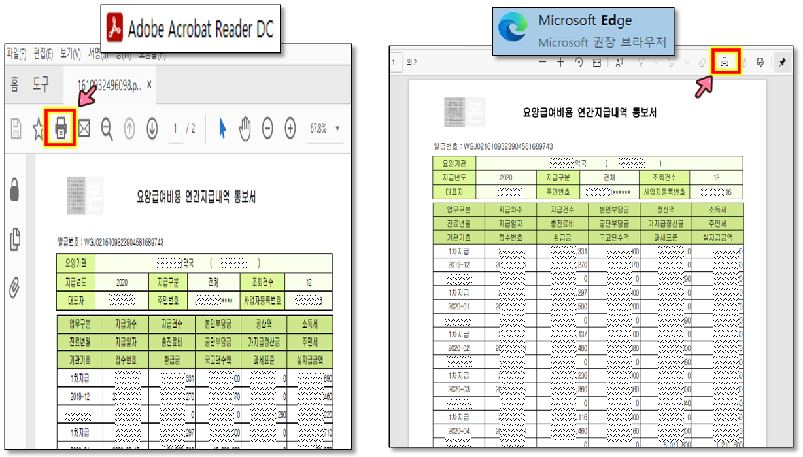Click the print icon in Edge PDF toolbar
803x457 pixels.
click(725, 63)
